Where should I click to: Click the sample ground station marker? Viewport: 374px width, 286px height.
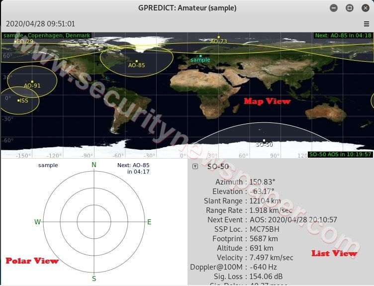click(x=200, y=56)
